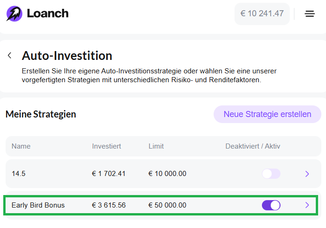Click the Name column header
This screenshot has width=326, height=228.
[x=21, y=146]
